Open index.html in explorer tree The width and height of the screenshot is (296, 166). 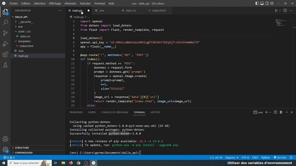click(26, 46)
